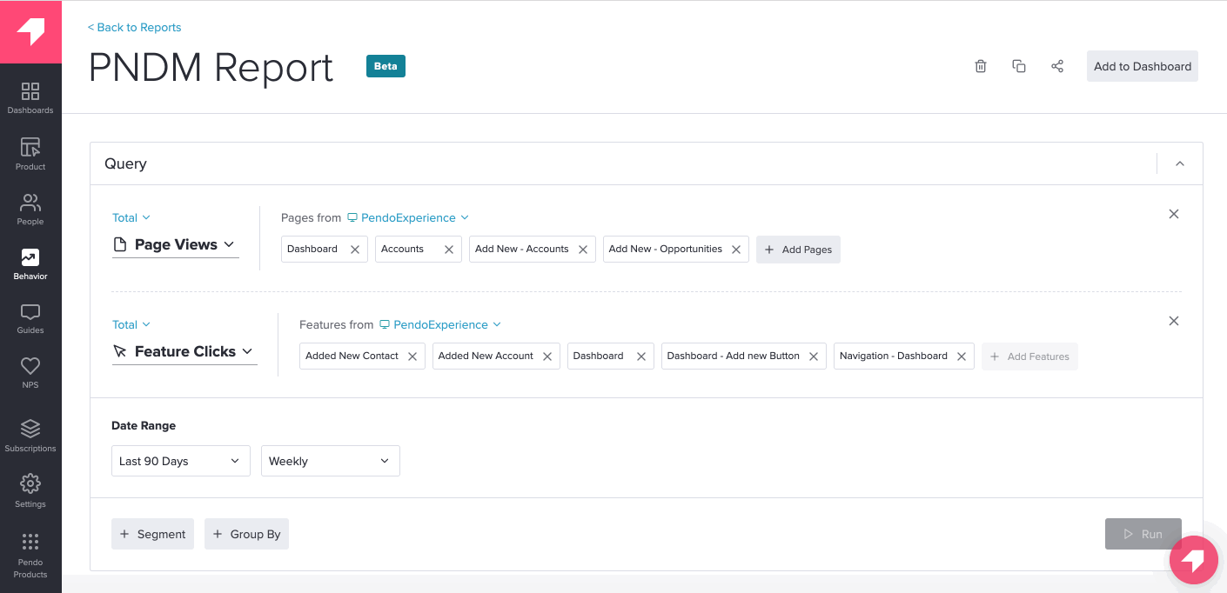Click the Navigation - Dashboard chip text

tap(893, 356)
